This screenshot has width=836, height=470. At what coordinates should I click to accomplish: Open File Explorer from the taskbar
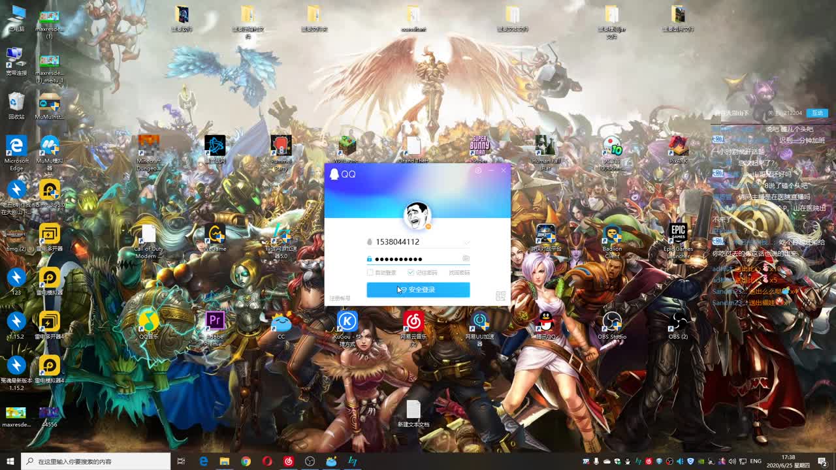(225, 462)
